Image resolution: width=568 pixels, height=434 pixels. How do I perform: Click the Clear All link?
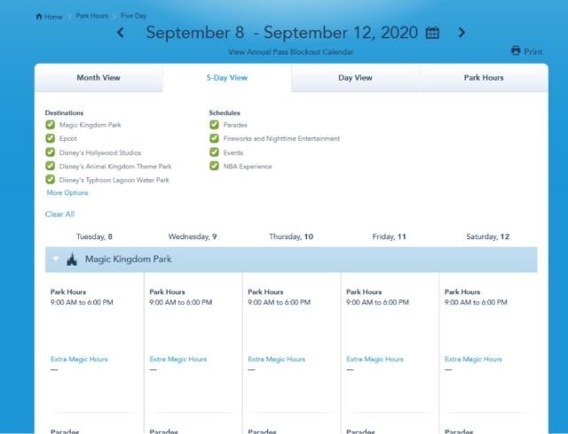[x=59, y=214]
